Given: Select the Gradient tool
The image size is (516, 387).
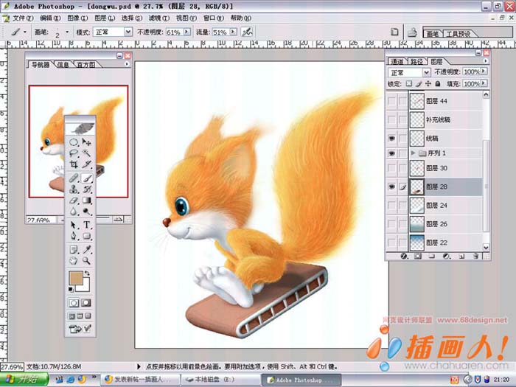Looking at the screenshot, I should click(x=86, y=200).
